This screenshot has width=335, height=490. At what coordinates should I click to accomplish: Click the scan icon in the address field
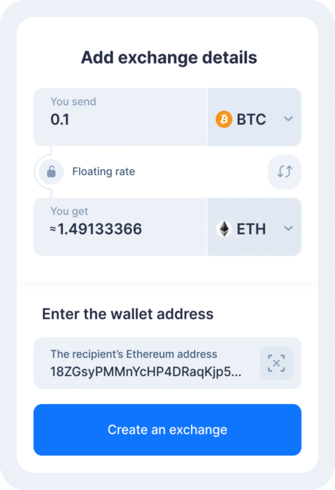pyautogui.click(x=276, y=364)
